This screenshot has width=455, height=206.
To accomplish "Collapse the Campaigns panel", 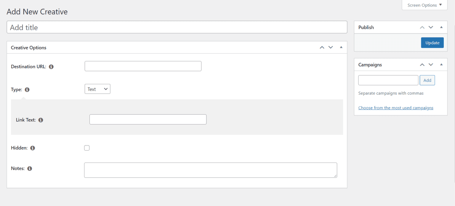I will 441,64.
